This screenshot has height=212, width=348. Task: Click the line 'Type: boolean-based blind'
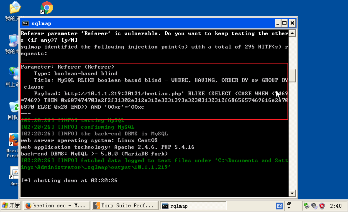click(x=76, y=74)
